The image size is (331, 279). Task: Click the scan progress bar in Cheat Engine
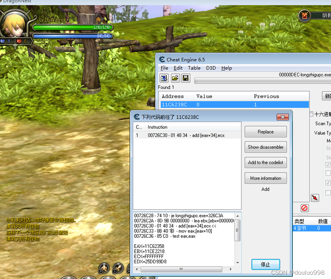[x=263, y=81]
